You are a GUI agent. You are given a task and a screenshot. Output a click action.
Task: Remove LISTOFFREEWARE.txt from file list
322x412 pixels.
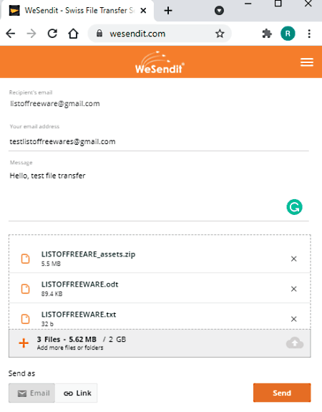pyautogui.click(x=293, y=319)
